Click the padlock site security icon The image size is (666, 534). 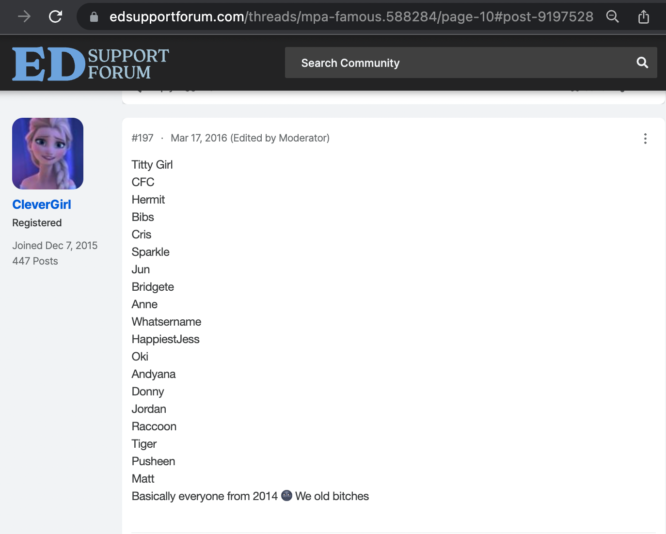click(94, 17)
